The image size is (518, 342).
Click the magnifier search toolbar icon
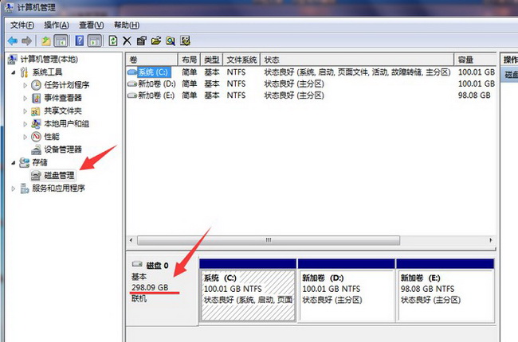[x=171, y=41]
